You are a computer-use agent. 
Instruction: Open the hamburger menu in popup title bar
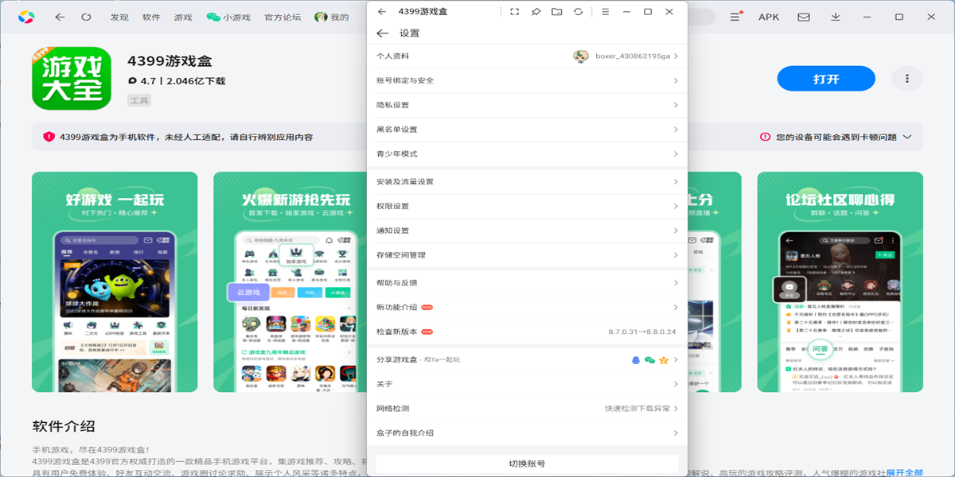(606, 12)
